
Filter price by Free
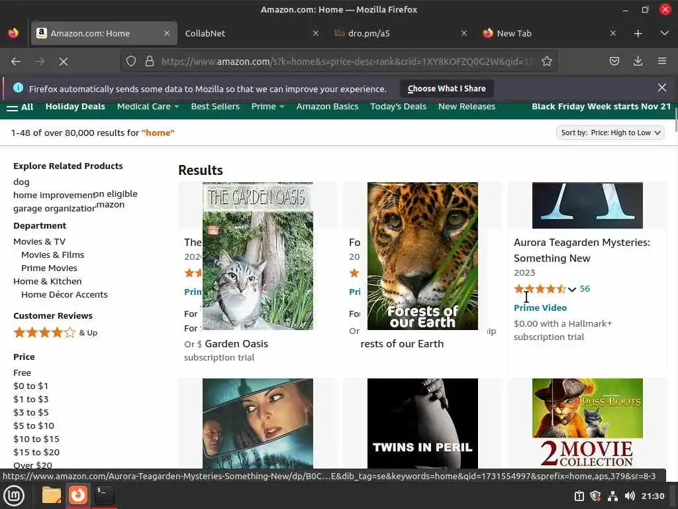tap(22, 372)
